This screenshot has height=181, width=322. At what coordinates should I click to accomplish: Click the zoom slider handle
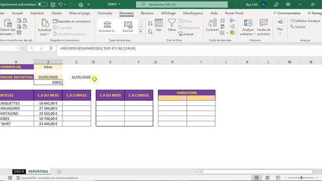coord(301,177)
